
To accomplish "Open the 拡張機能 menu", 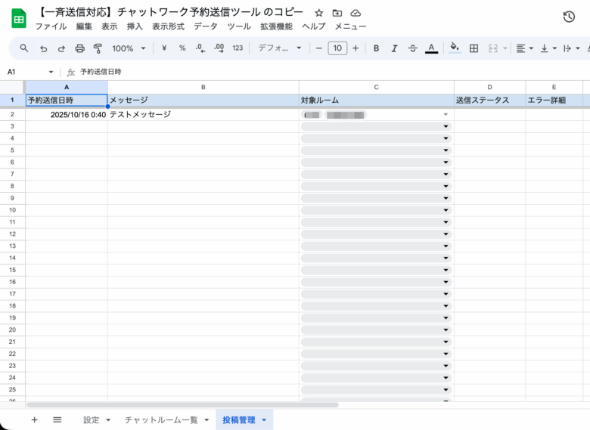I will [x=276, y=26].
